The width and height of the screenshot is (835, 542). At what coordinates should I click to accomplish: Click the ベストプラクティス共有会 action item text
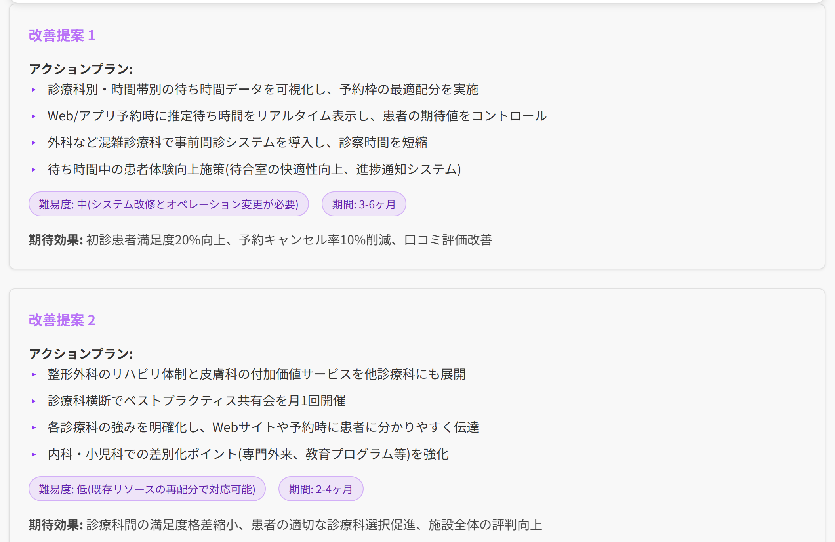point(196,401)
